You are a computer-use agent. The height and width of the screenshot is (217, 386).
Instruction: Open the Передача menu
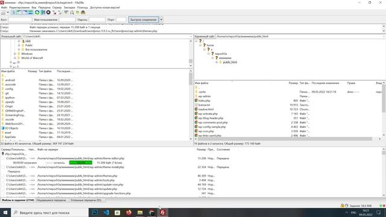[44, 7]
